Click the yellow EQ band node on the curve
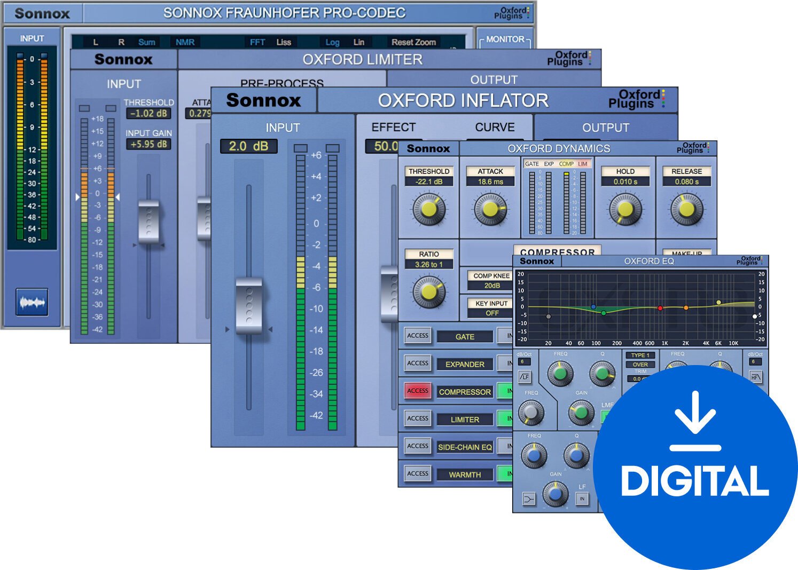The width and height of the screenshot is (798, 570). [719, 302]
